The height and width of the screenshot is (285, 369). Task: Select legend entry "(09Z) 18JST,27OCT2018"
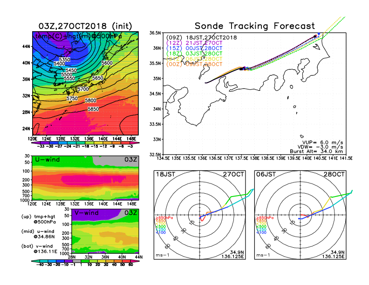(x=201, y=38)
